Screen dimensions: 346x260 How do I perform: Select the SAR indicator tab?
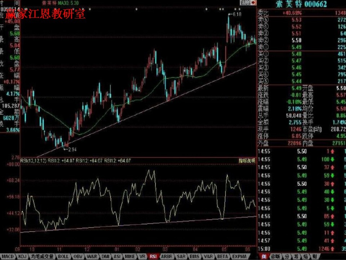click(x=181, y=256)
